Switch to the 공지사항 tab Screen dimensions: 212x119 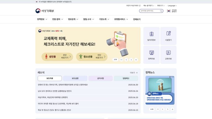coord(100,79)
